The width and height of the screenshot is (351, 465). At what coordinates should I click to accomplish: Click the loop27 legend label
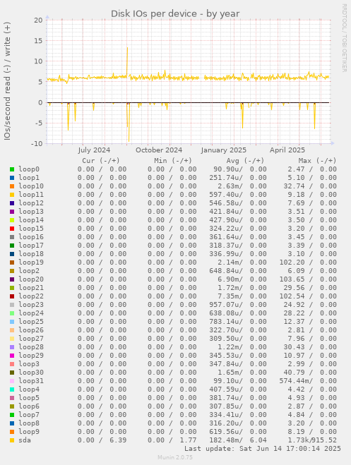[31, 339]
